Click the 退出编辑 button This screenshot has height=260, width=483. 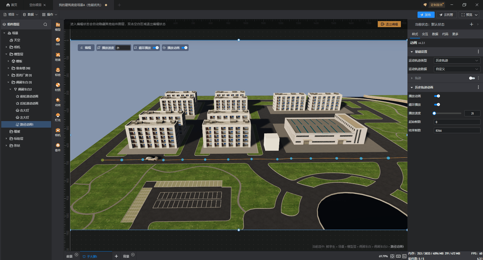click(389, 24)
